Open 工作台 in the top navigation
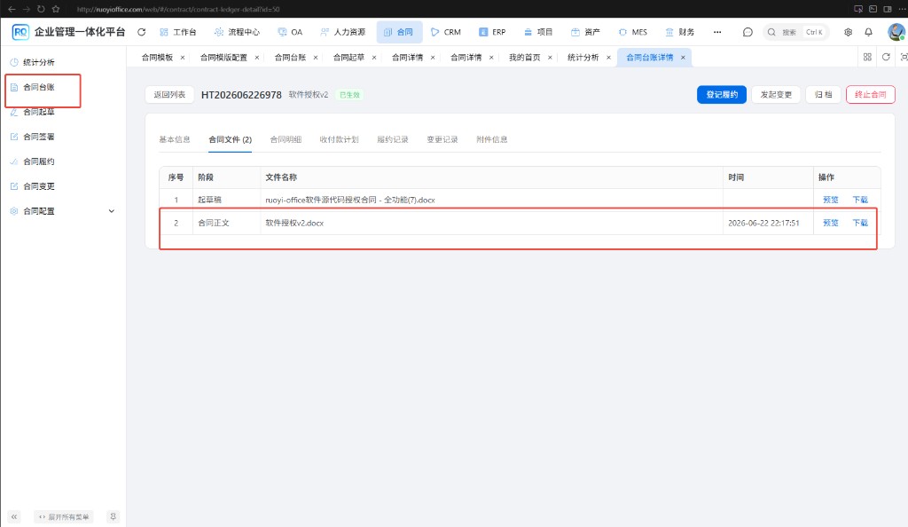 (177, 32)
